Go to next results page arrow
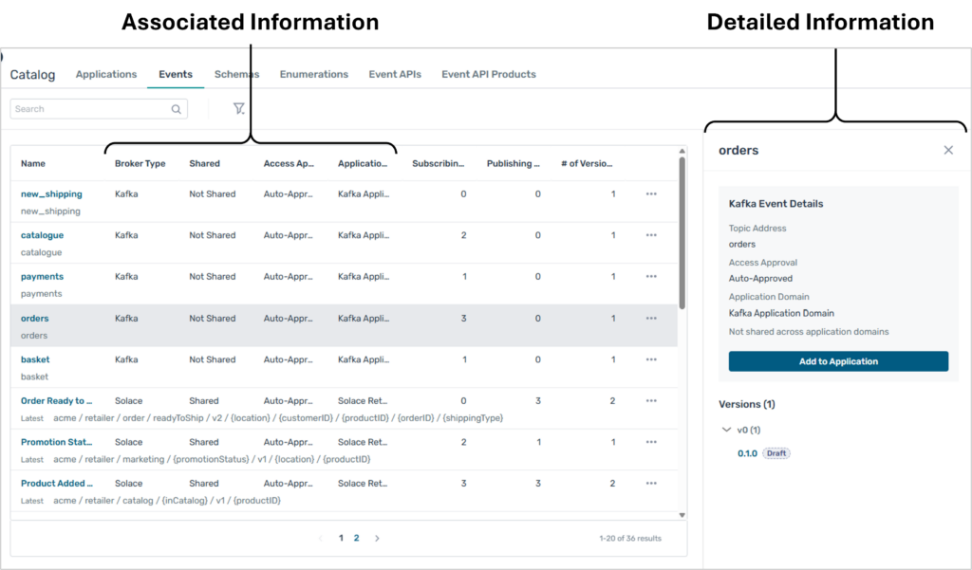The width and height of the screenshot is (972, 570). point(377,538)
